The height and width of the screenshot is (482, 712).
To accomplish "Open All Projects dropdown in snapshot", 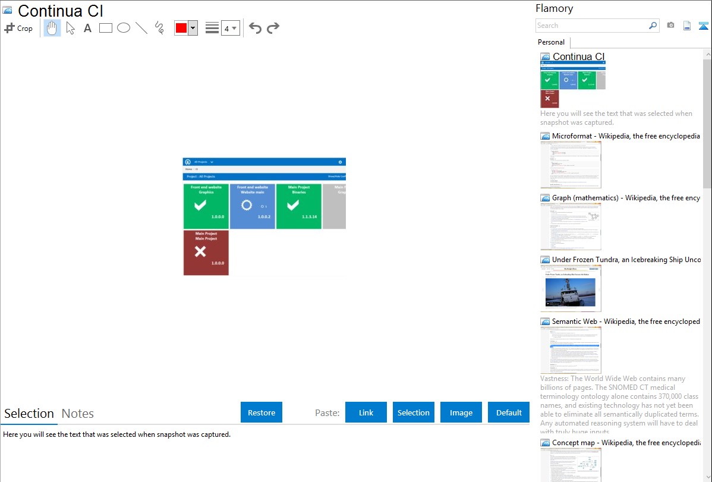I will (x=203, y=162).
